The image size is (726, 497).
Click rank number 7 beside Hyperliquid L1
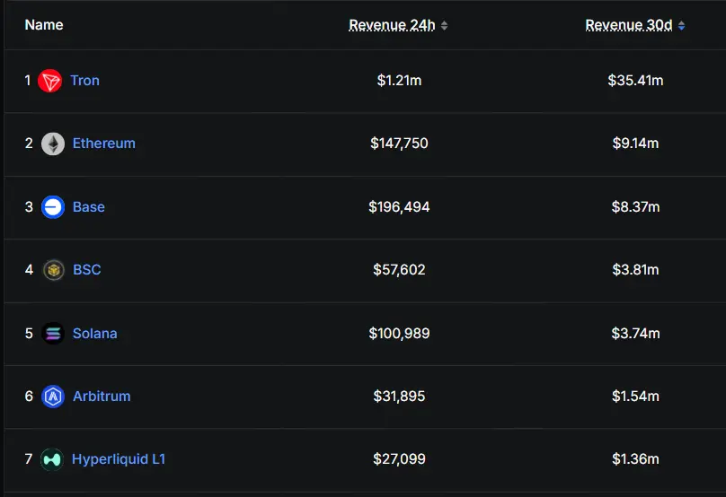28,459
